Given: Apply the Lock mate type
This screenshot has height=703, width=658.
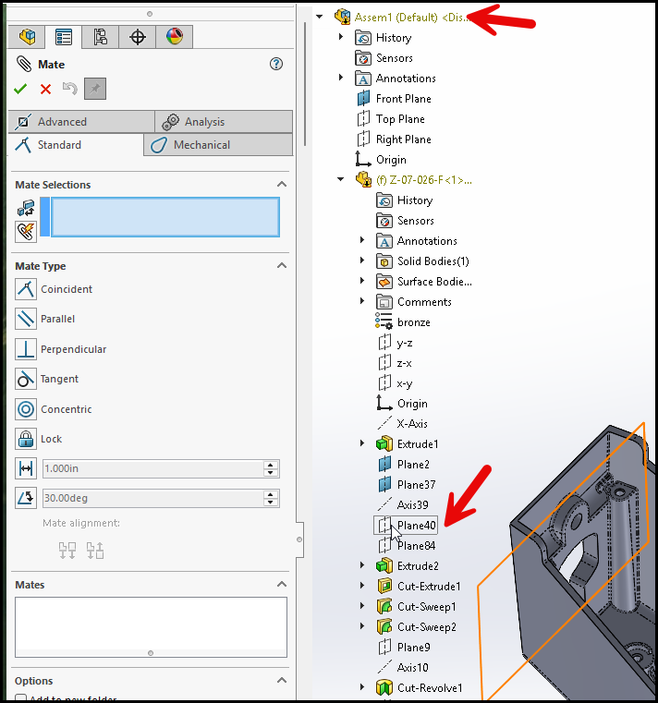Looking at the screenshot, I should 26,439.
